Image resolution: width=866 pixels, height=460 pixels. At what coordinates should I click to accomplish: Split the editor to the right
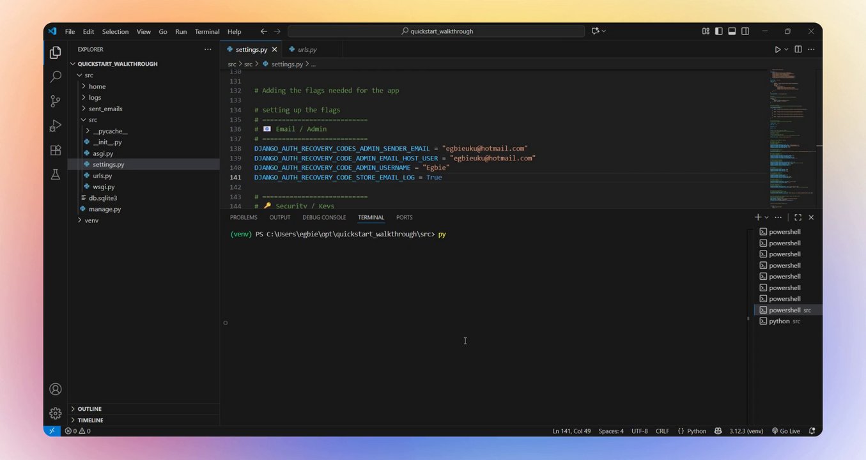[798, 49]
